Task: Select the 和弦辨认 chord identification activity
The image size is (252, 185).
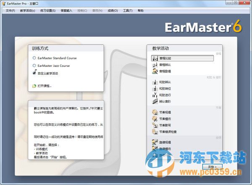Action: [x=162, y=82]
